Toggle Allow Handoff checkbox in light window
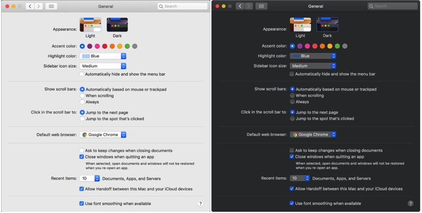The width and height of the screenshot is (422, 213). 82,189
